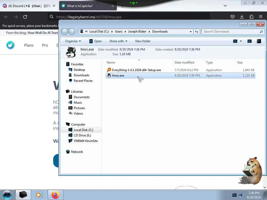Click Joseph Biden in the breadcrumb path

137,32
